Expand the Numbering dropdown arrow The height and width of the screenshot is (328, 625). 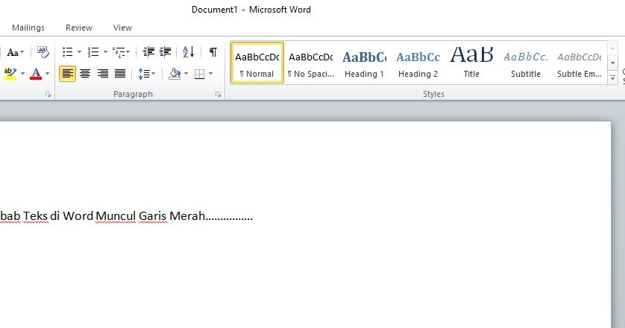pyautogui.click(x=105, y=52)
